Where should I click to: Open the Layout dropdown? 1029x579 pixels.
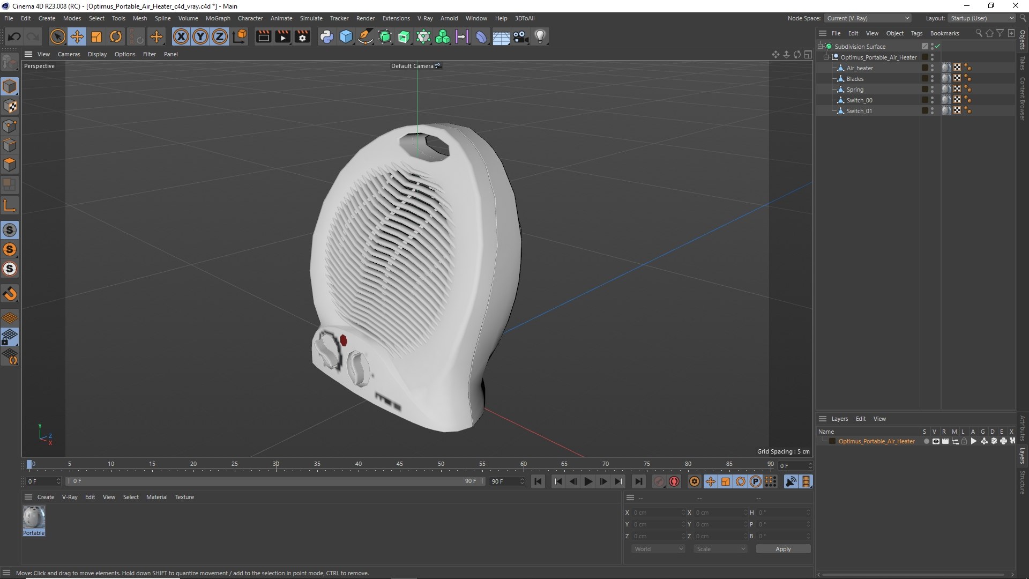981,18
